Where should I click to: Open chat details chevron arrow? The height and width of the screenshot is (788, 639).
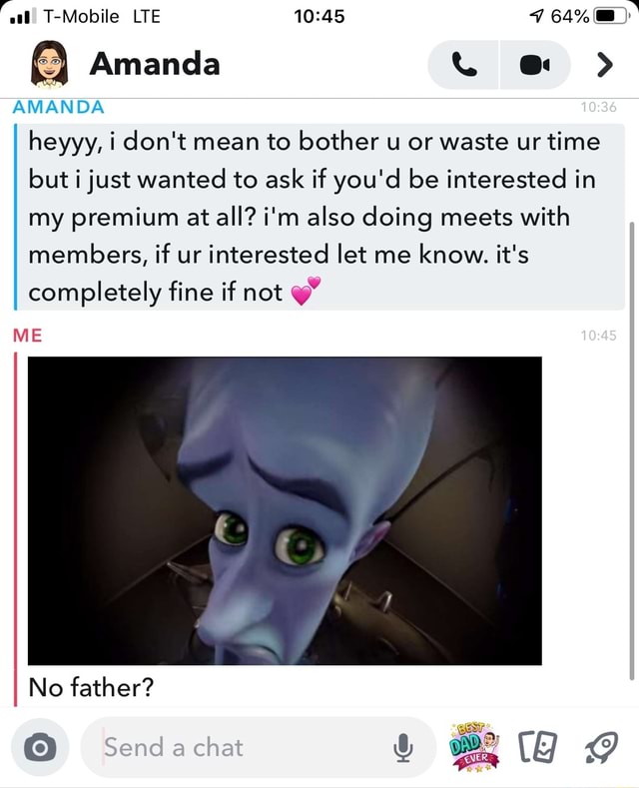605,65
